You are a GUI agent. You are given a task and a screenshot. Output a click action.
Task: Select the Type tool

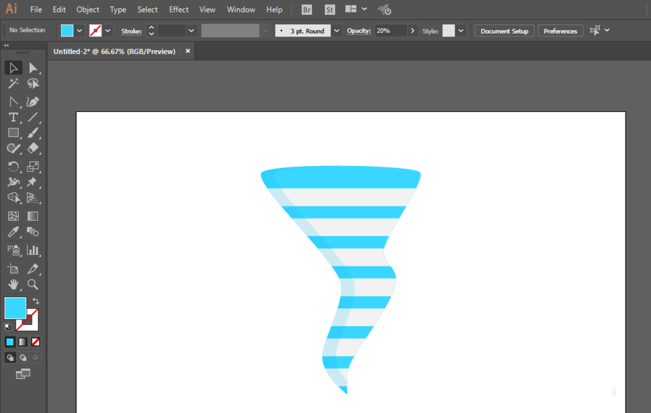(x=13, y=117)
